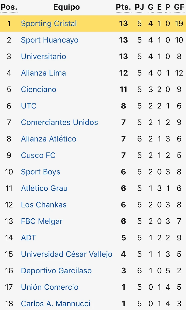Click the Comerciantes Unidos link

click(59, 122)
